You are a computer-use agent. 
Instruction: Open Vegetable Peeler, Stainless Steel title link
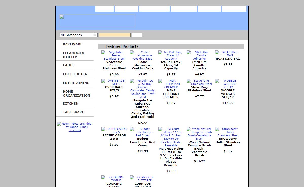[114, 65]
